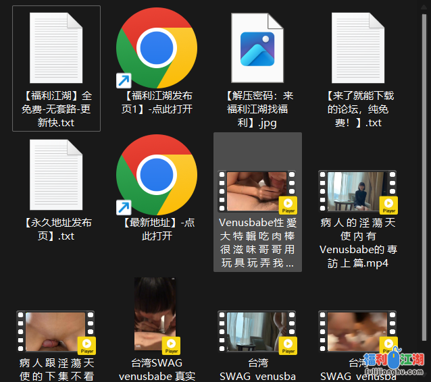The width and height of the screenshot is (431, 382).
Task: Open the 【最新地址】 Chrome shortcut icon
Action: tap(157, 175)
